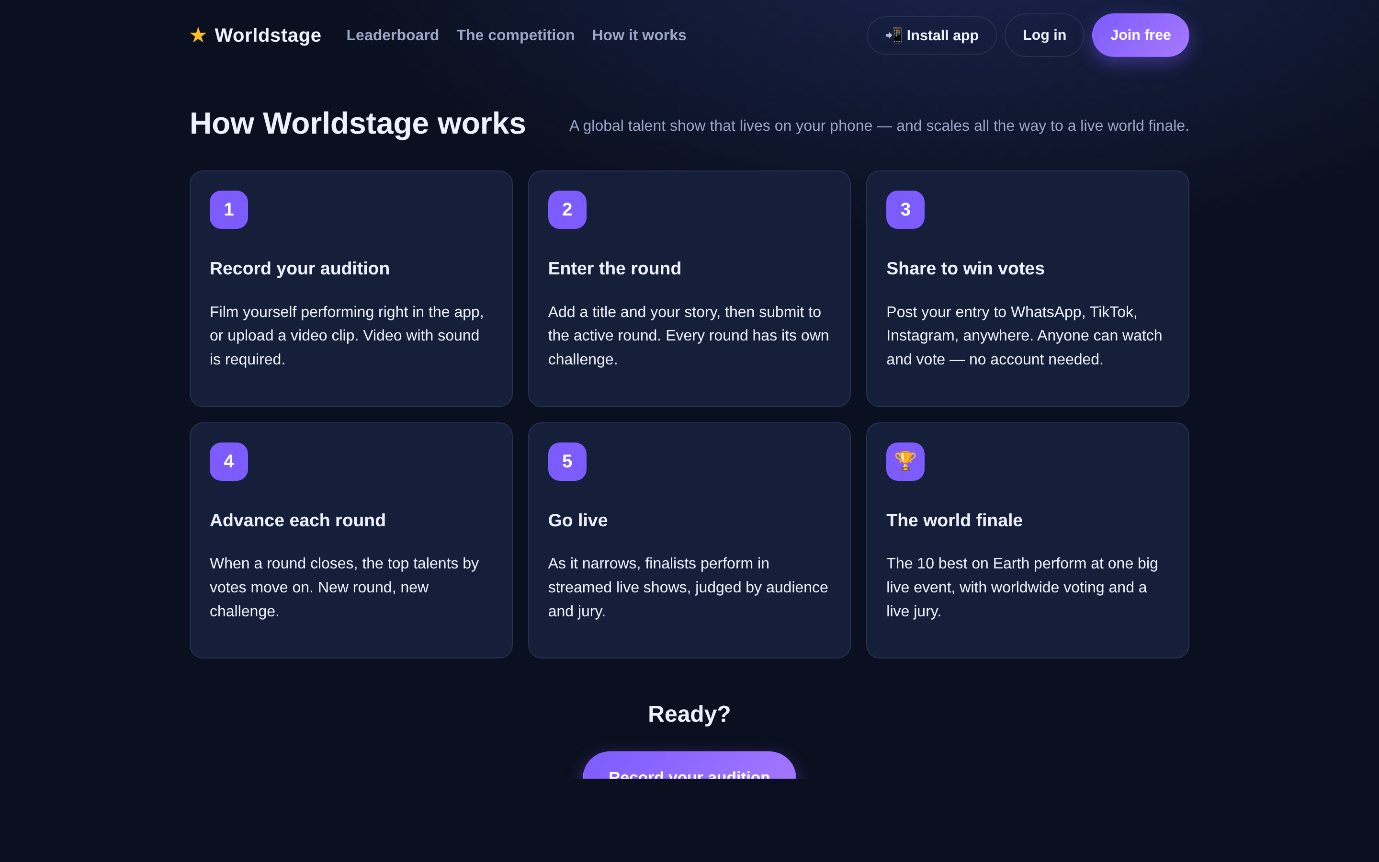1379x862 pixels.
Task: Click the 'Go live' card heading
Action: pyautogui.click(x=578, y=520)
